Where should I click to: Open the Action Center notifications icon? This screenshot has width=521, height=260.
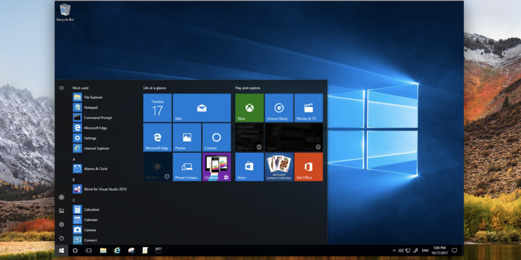[454, 250]
